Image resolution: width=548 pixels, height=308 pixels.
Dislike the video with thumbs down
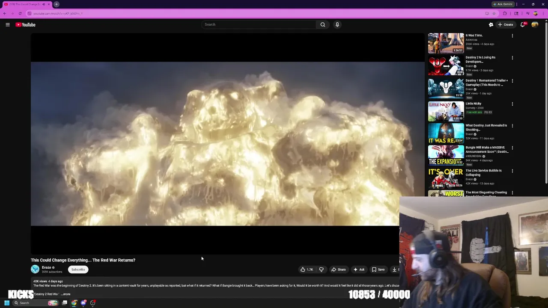(x=321, y=269)
